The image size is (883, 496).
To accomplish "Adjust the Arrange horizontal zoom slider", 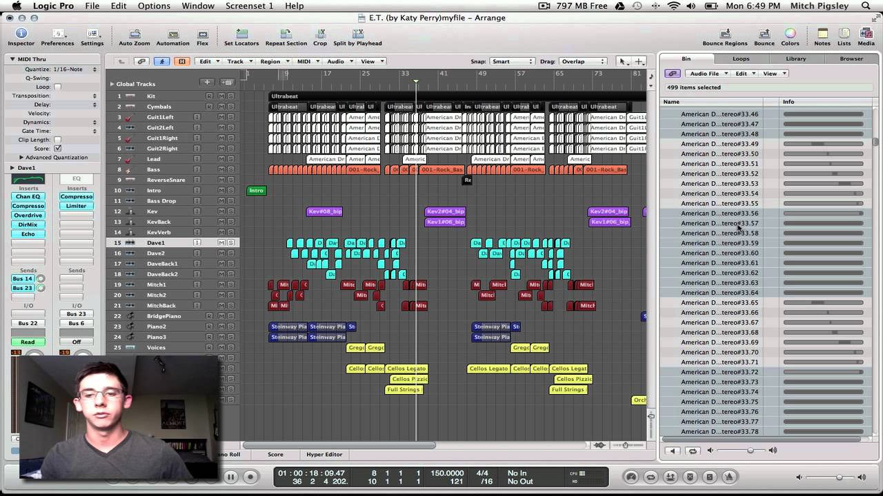I will [626, 445].
